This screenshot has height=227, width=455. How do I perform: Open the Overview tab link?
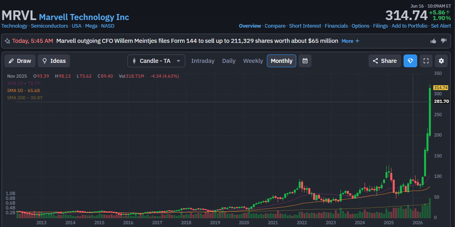250,26
